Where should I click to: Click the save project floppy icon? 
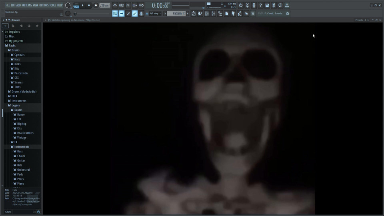267,6
